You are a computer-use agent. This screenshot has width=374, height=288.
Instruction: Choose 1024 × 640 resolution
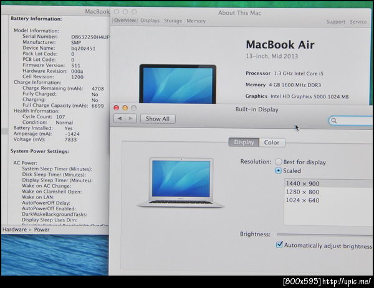pos(328,200)
